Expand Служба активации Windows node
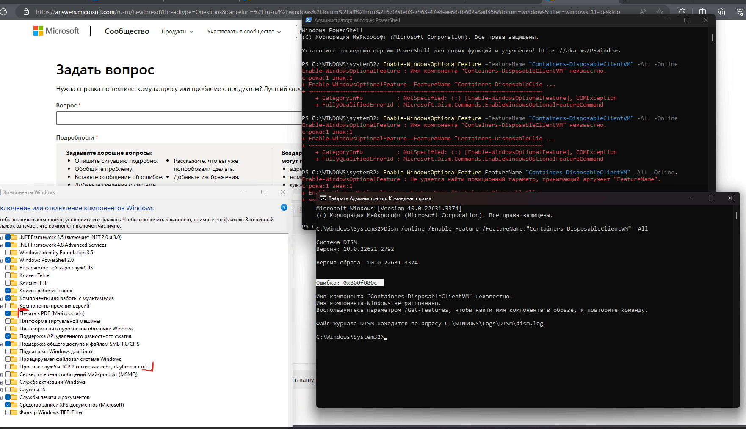Viewport: 746px width, 429px height. tap(1, 382)
